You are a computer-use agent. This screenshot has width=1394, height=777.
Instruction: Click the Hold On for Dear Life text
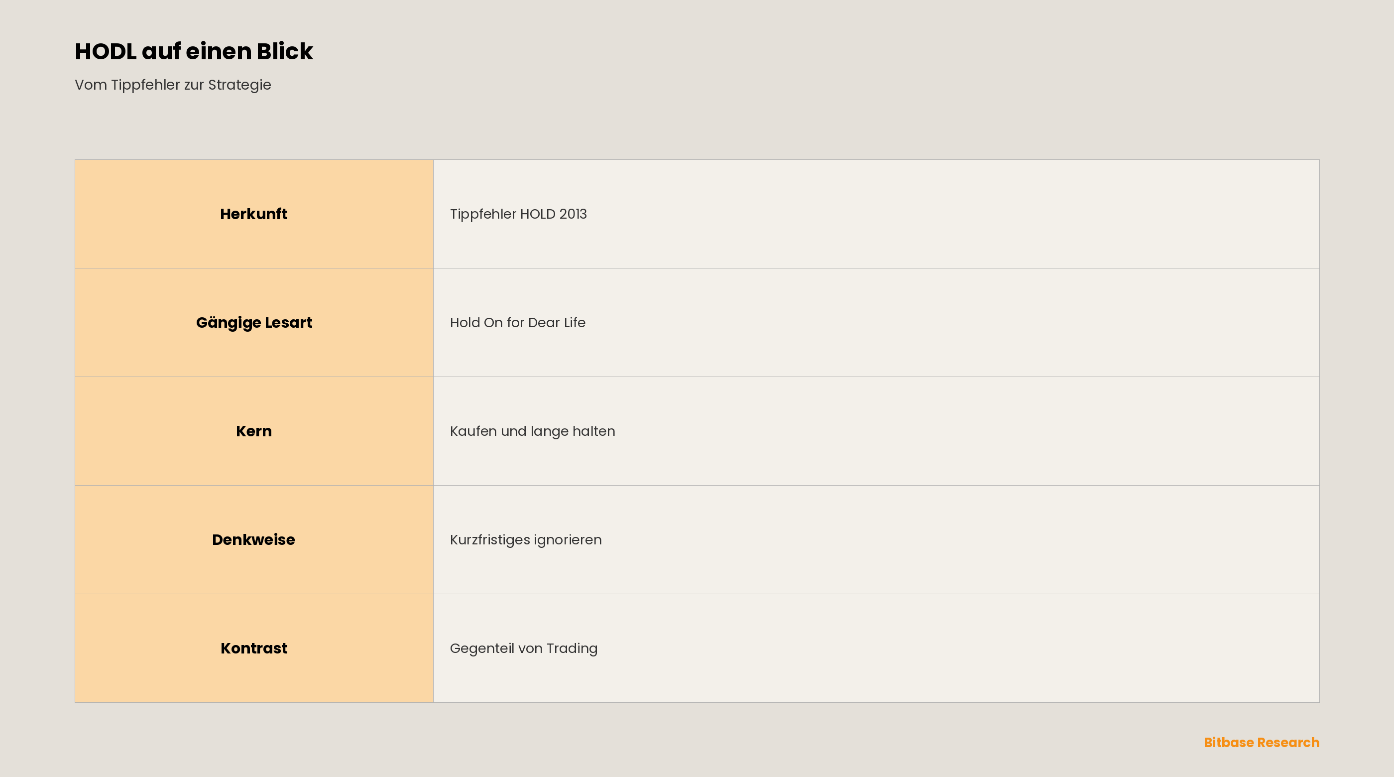click(x=517, y=323)
